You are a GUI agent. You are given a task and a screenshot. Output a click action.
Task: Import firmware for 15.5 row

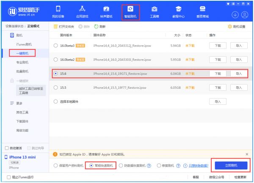coord(239,87)
